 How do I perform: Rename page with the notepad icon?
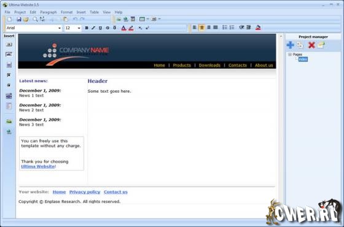click(321, 45)
